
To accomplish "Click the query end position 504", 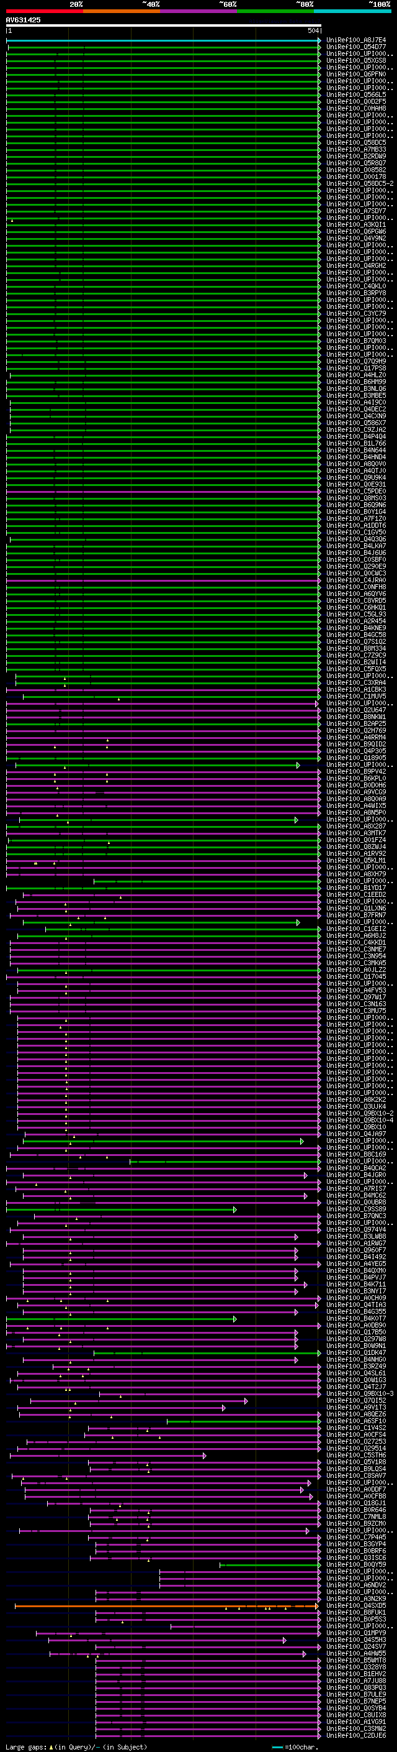I will [313, 30].
